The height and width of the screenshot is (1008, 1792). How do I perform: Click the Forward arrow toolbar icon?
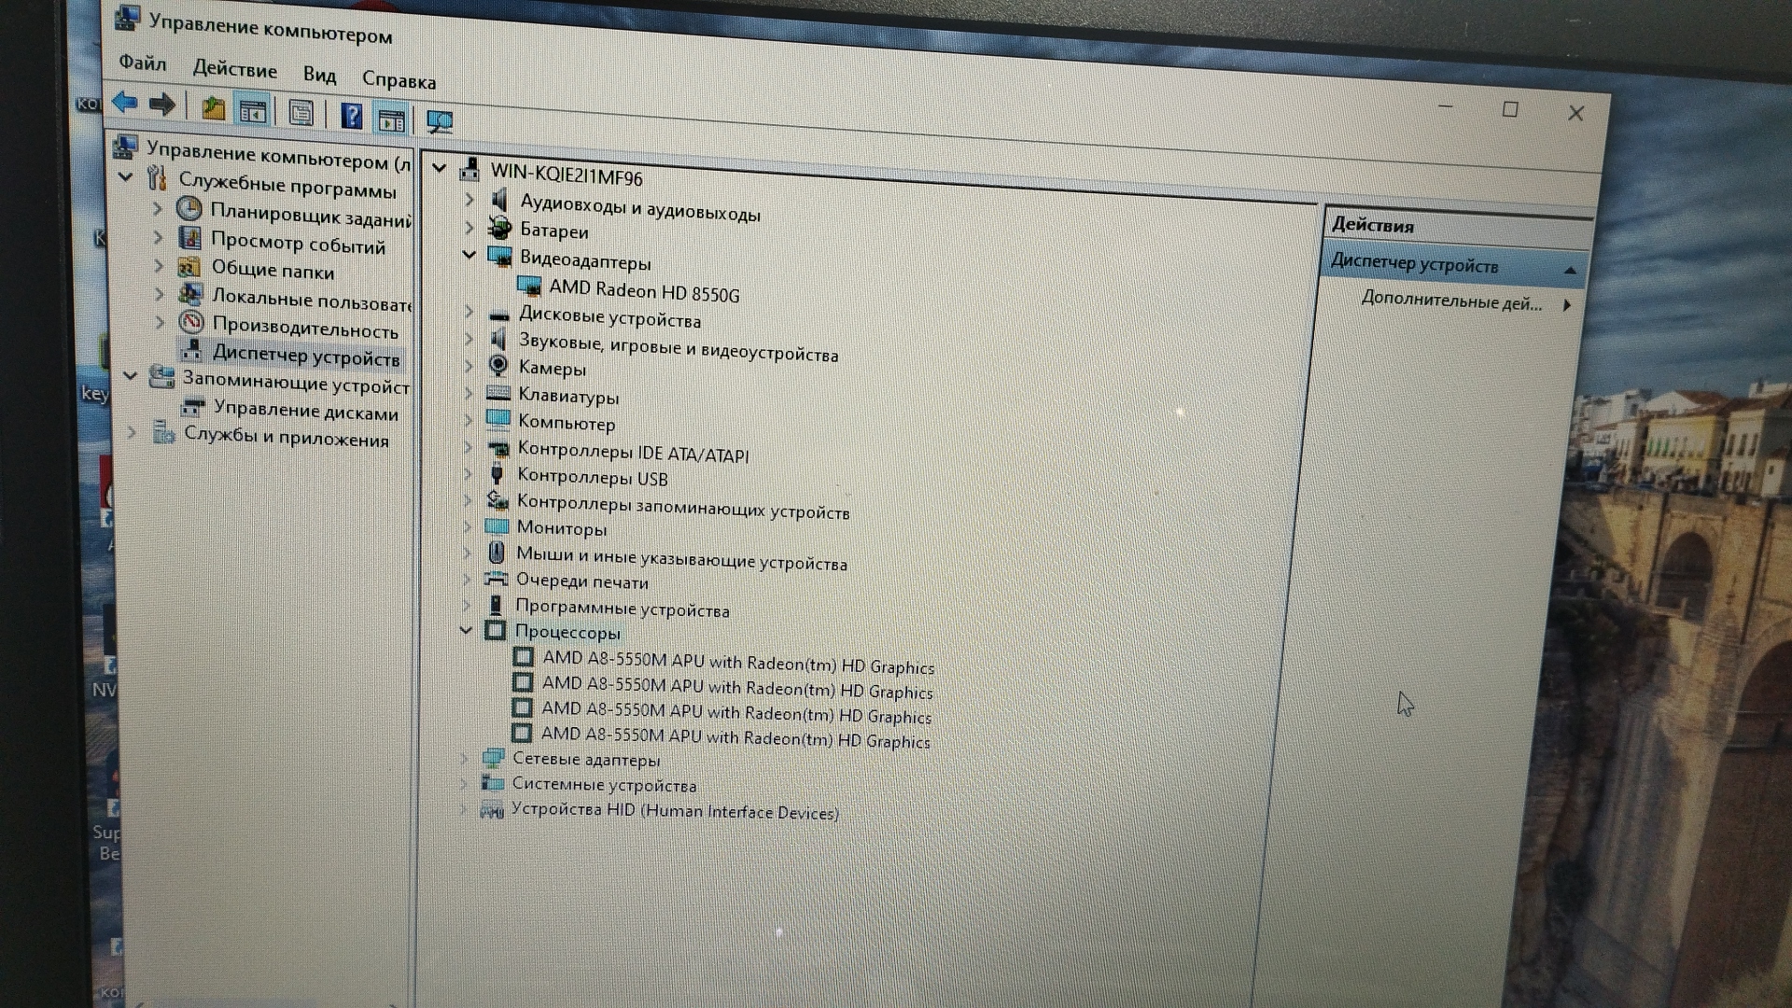pyautogui.click(x=162, y=105)
